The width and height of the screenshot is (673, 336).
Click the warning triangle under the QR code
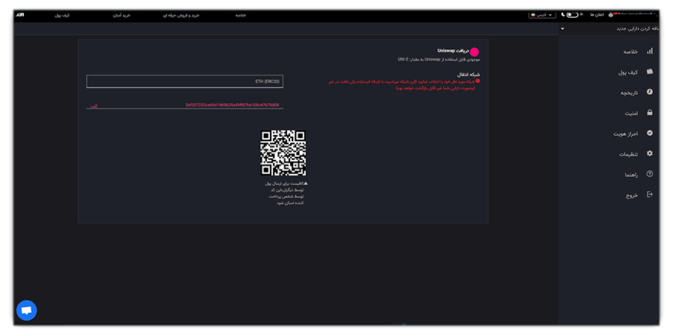tap(305, 183)
